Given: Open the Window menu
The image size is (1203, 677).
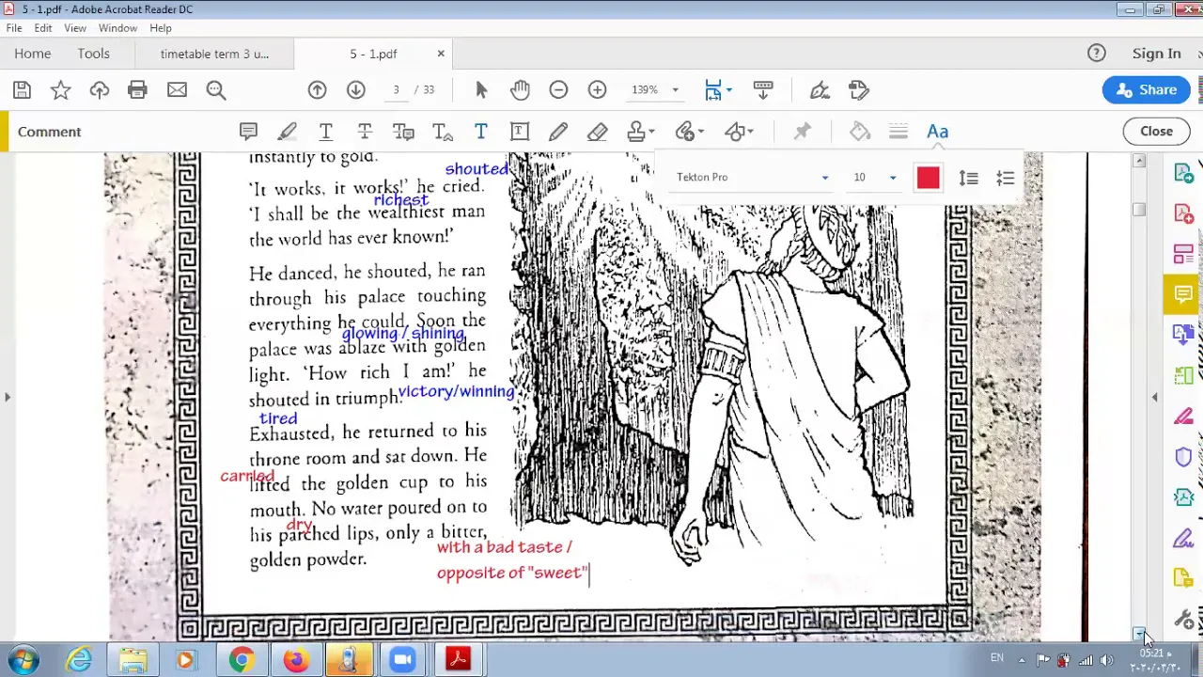Looking at the screenshot, I should [117, 28].
